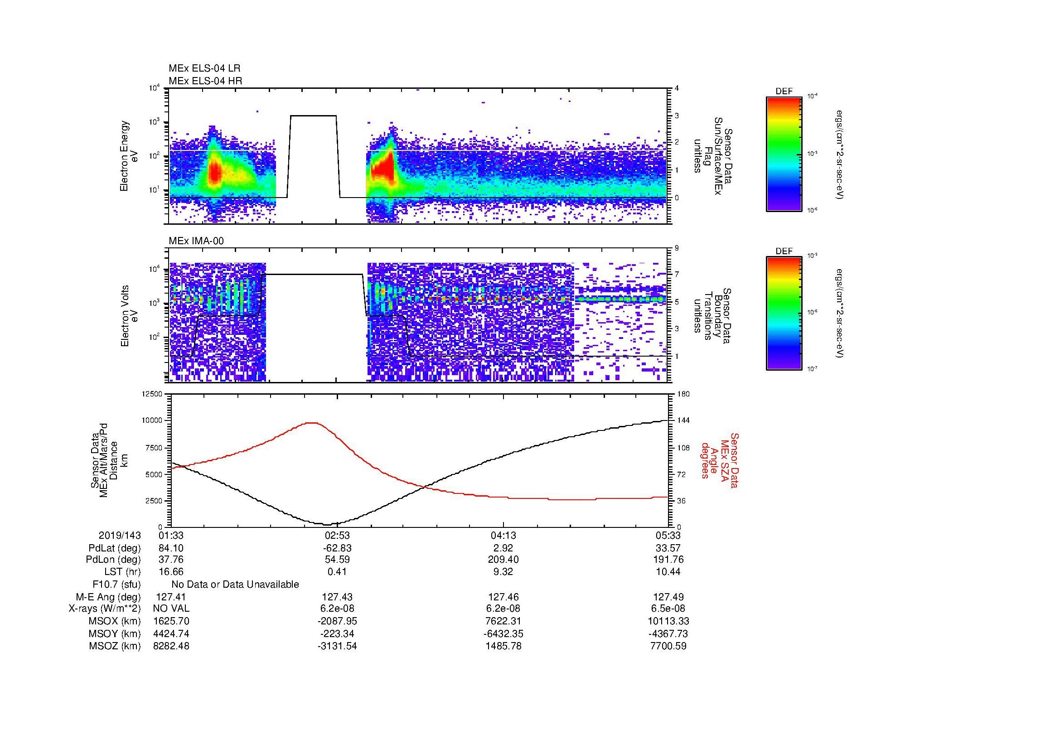The image size is (1060, 749).
Task: Select the MSOZ value '8282.48'
Action: pyautogui.click(x=171, y=646)
